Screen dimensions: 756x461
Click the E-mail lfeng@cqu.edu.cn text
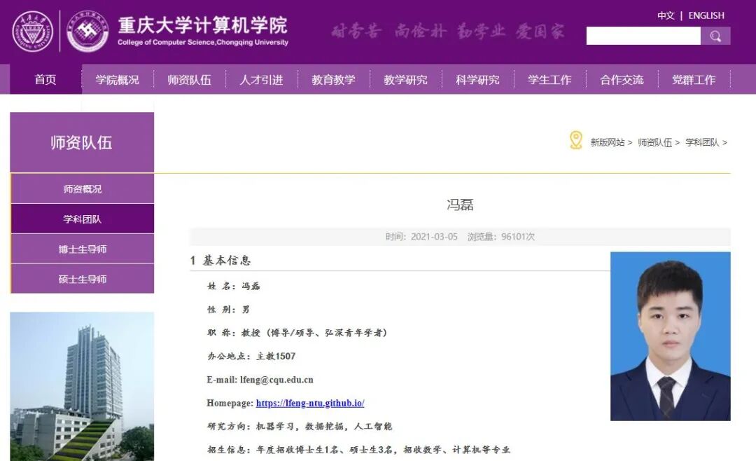point(260,380)
